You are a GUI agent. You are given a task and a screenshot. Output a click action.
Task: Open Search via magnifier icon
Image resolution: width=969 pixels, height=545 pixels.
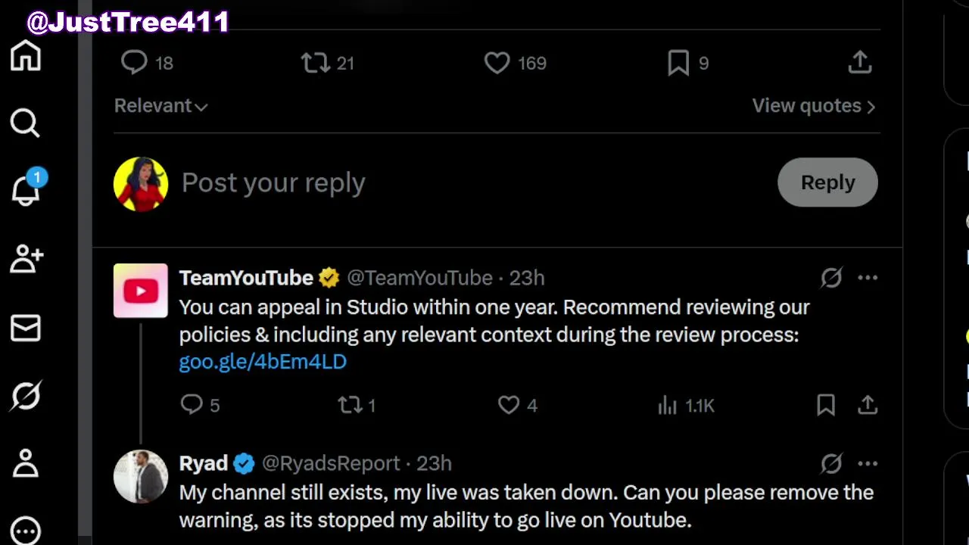point(25,123)
